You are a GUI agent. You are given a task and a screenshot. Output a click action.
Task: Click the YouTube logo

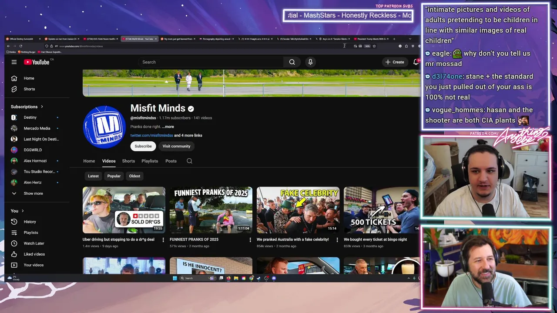(x=37, y=62)
